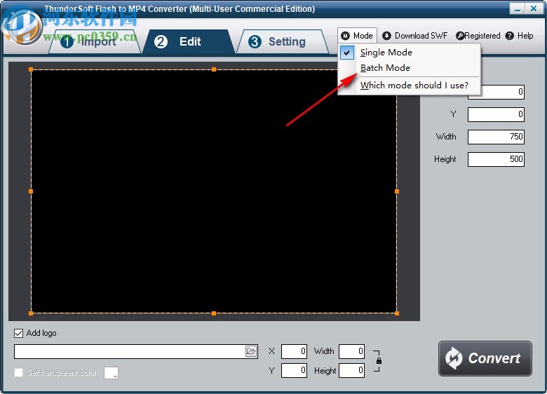The height and width of the screenshot is (394, 547).
Task: Open the Registered info button
Action: 478,36
